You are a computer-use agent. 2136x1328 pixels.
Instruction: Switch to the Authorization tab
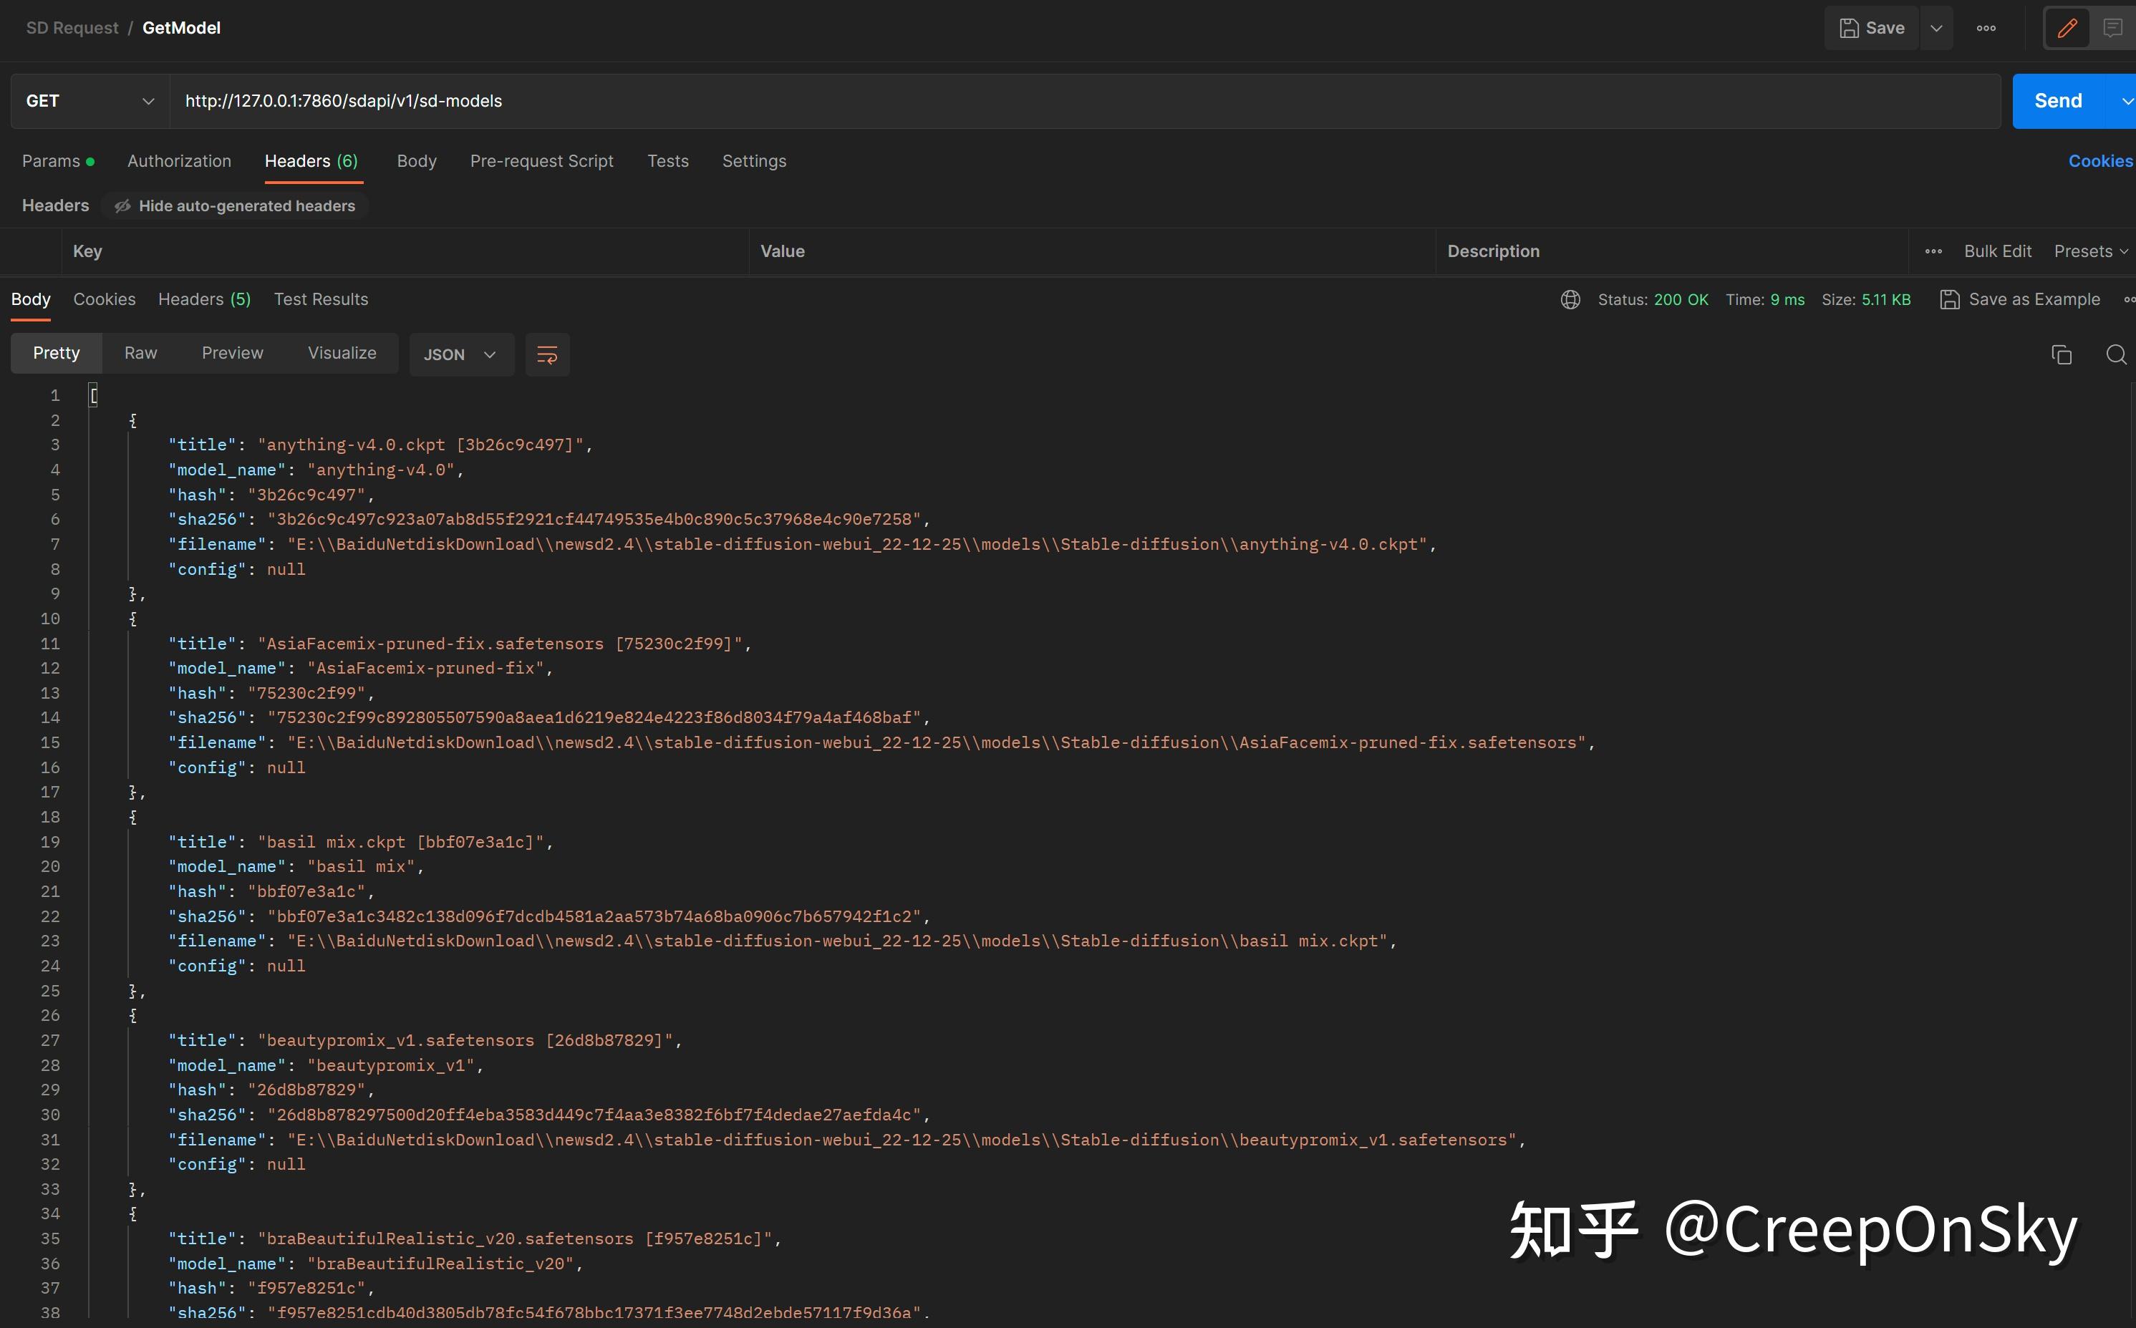pos(179,161)
